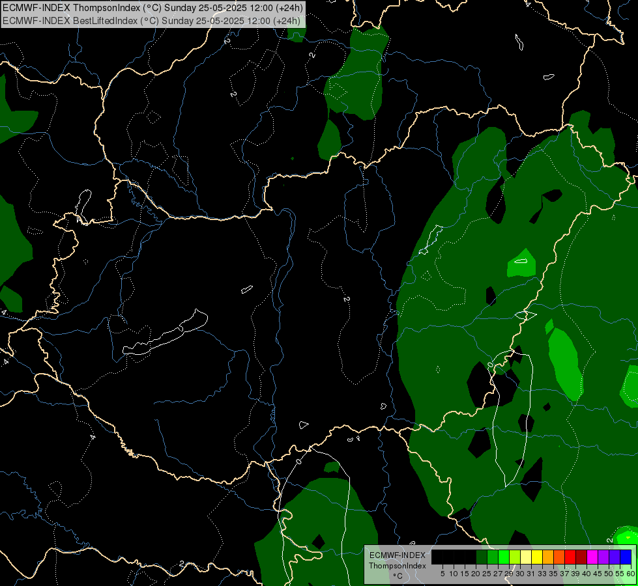Click the legend tick value '55'
The height and width of the screenshot is (586, 638).
click(620, 574)
